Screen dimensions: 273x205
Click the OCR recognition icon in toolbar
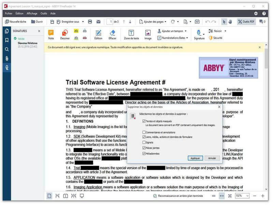tap(197, 22)
